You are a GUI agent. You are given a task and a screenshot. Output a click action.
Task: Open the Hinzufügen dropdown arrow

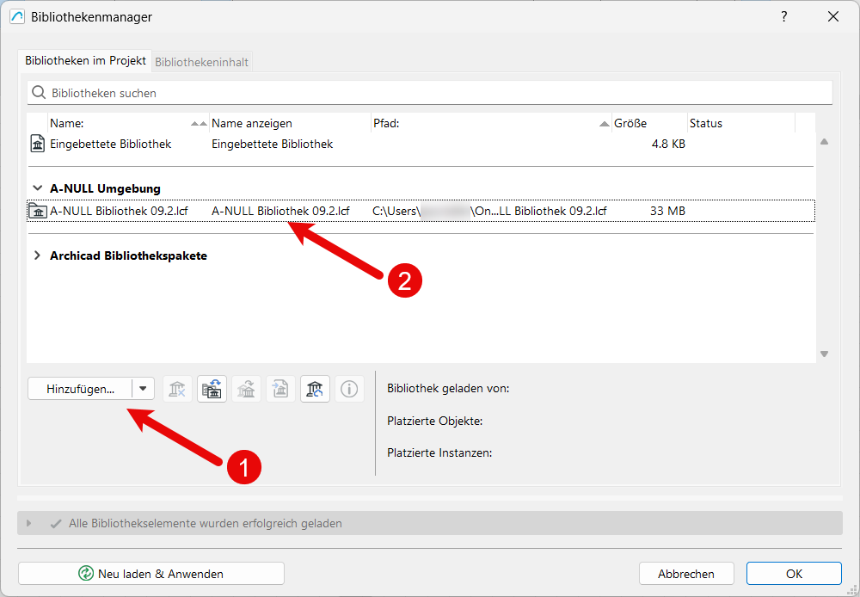[x=143, y=389]
